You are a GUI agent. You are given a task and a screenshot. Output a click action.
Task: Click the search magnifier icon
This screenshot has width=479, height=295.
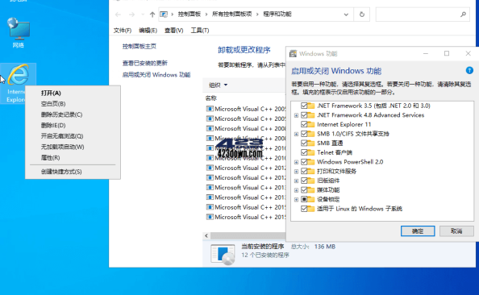(463, 14)
